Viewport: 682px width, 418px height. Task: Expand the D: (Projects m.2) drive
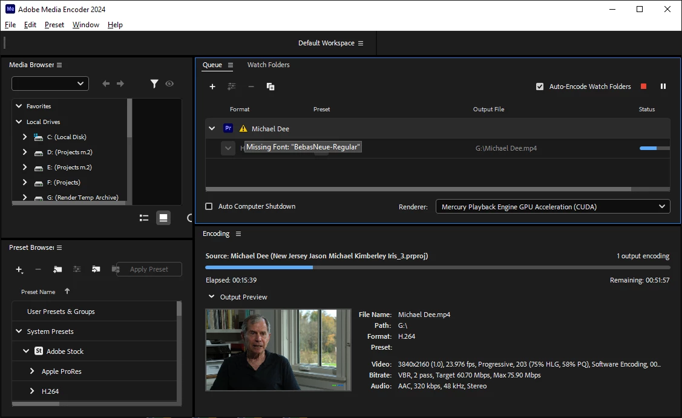point(25,152)
